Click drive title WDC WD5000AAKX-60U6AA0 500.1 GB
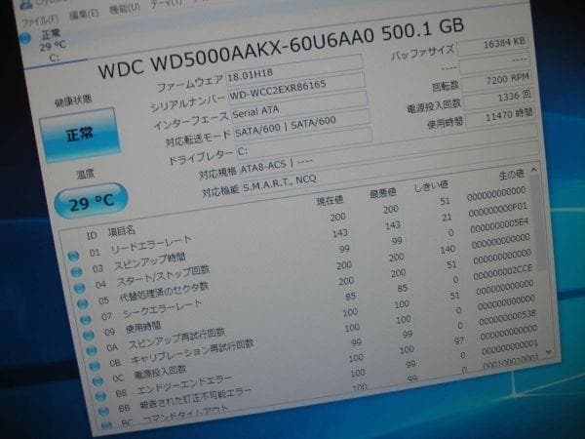585x439 pixels. [x=282, y=48]
